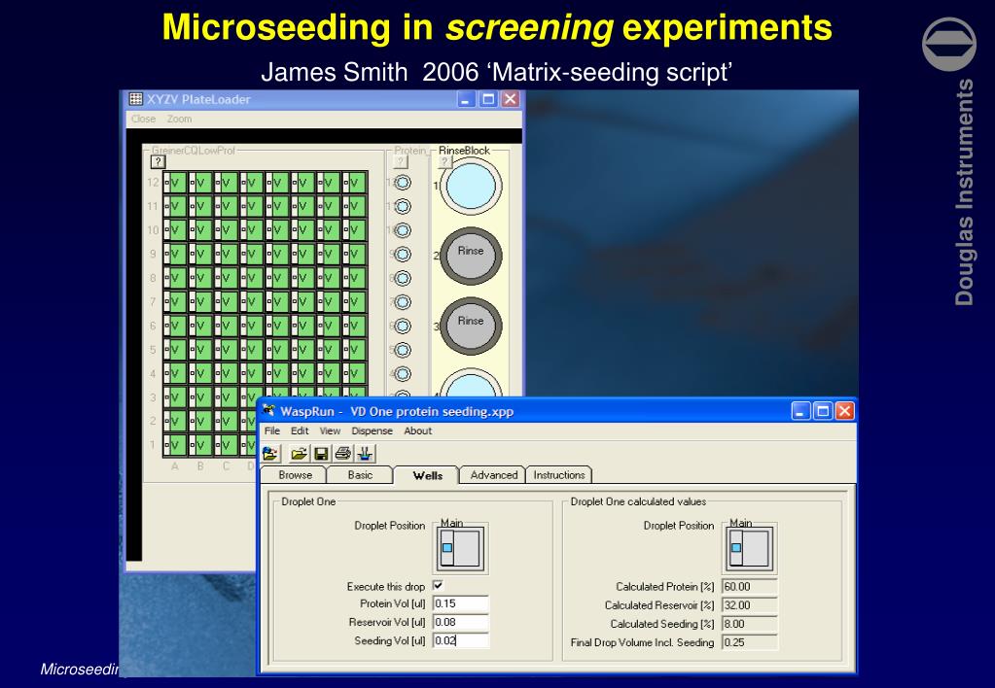Open the File menu in WaspRun
Viewport: 995px width, 688px height.
pos(272,430)
